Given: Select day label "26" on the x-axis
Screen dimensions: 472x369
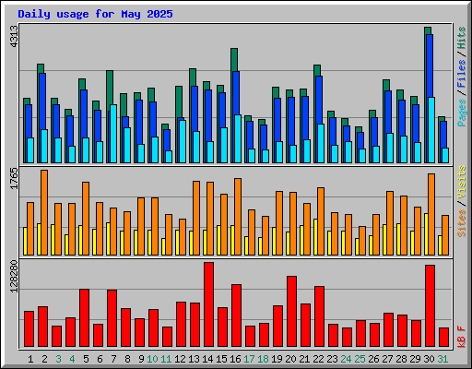Looking at the screenshot, I should [373, 359].
